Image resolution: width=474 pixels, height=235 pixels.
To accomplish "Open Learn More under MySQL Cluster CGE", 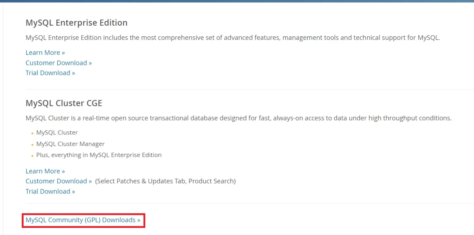I will (x=42, y=171).
